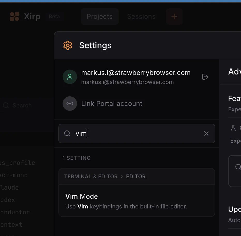Click the green user avatar icon
The image size is (241, 236).
pos(70,77)
